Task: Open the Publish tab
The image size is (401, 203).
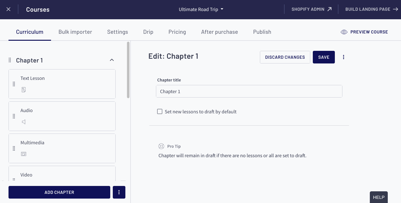Action: [262, 32]
